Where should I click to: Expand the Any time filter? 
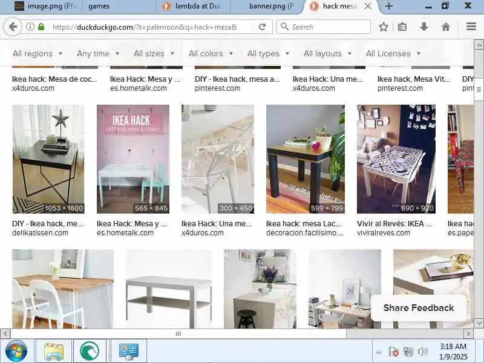point(98,53)
